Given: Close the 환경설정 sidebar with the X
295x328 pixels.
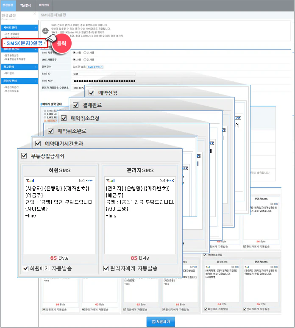Looking at the screenshot, I should (x=35, y=14).
